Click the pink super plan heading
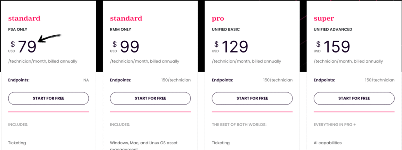This screenshot has height=150, width=402. [324, 19]
